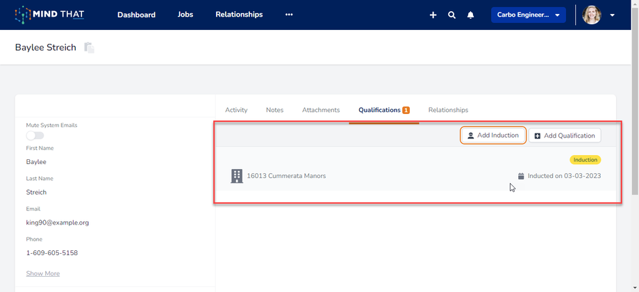The height and width of the screenshot is (292, 639).
Task: Click the plus add icon in header
Action: pos(433,15)
